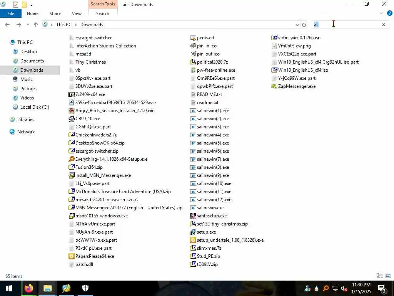This screenshot has height=296, width=394.
Task: Expand the ribbon with the chevron
Action: (381, 13)
